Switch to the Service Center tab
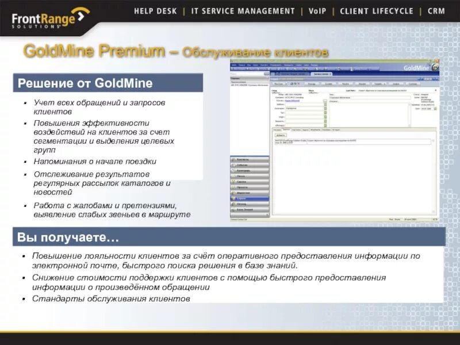This screenshot has width=460, height=345. [x=321, y=74]
